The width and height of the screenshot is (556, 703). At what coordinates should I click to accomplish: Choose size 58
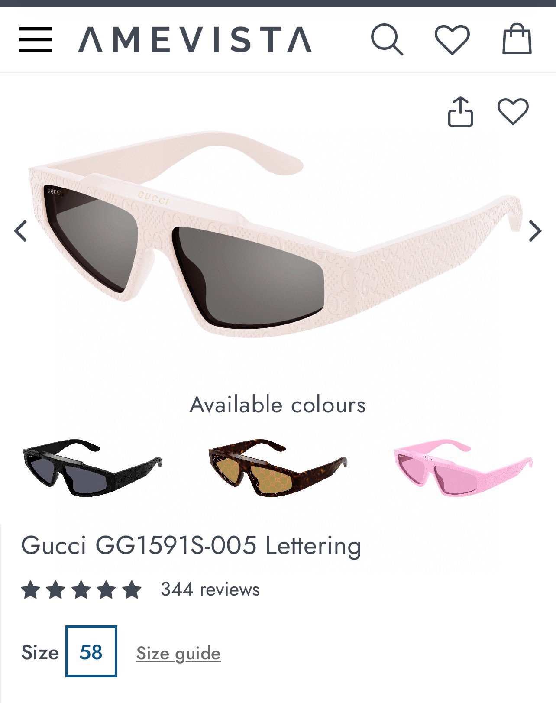(91, 651)
